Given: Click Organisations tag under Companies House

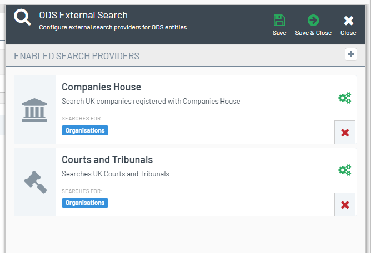Looking at the screenshot, I should click(x=85, y=130).
